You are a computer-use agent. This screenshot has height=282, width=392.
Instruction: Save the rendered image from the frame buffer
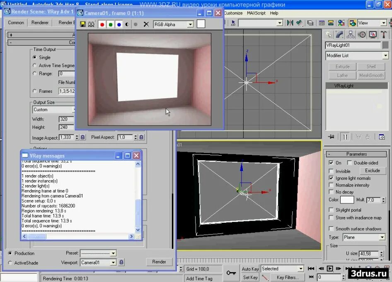point(83,24)
